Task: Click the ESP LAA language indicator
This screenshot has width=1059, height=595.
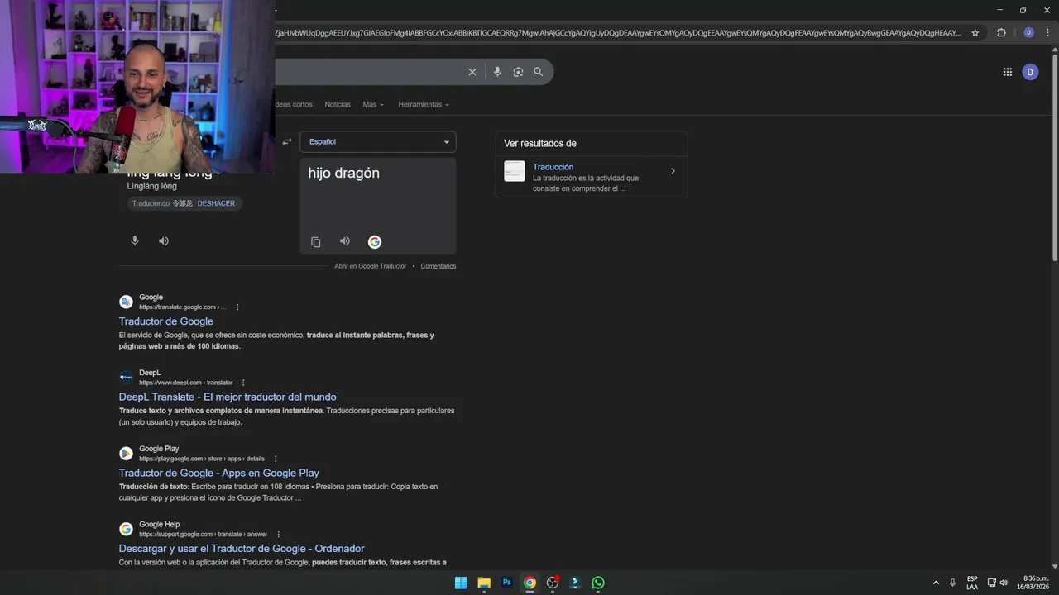Action: (x=972, y=583)
